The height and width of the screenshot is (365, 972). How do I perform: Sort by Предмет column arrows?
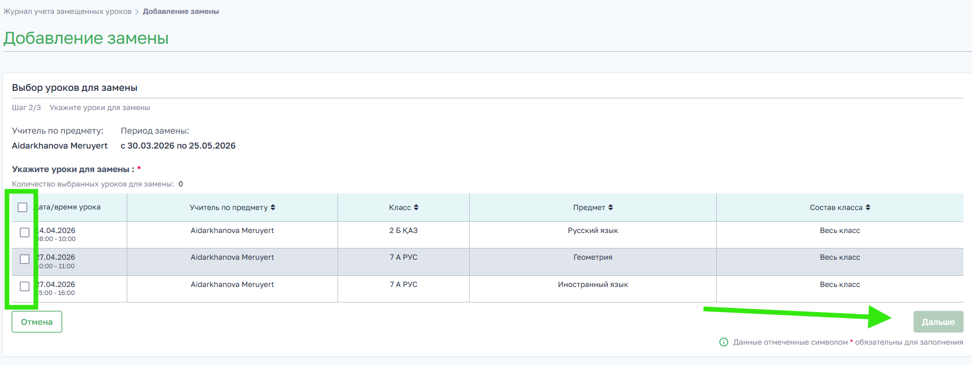pos(610,207)
